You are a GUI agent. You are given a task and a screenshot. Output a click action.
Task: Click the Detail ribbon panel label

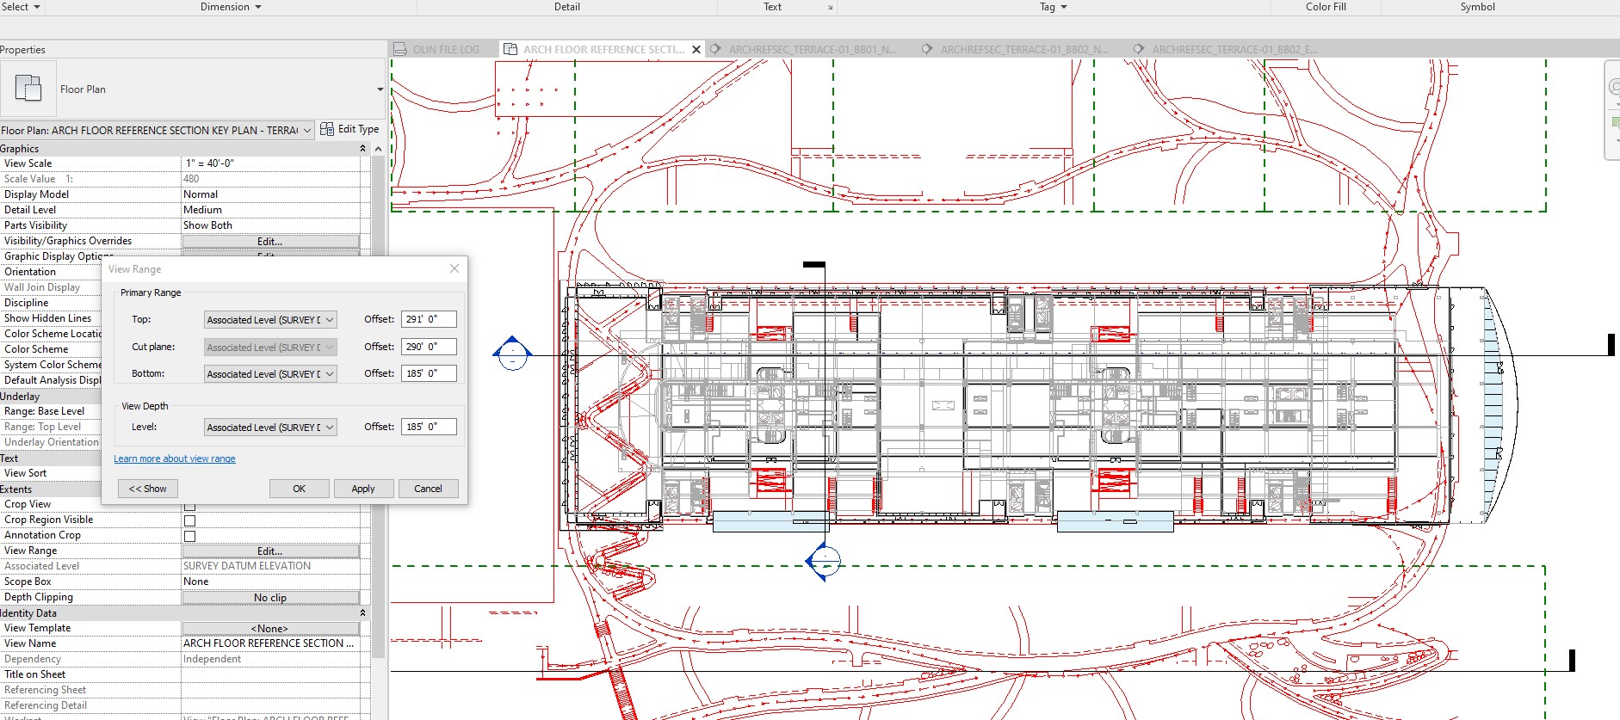(x=567, y=7)
